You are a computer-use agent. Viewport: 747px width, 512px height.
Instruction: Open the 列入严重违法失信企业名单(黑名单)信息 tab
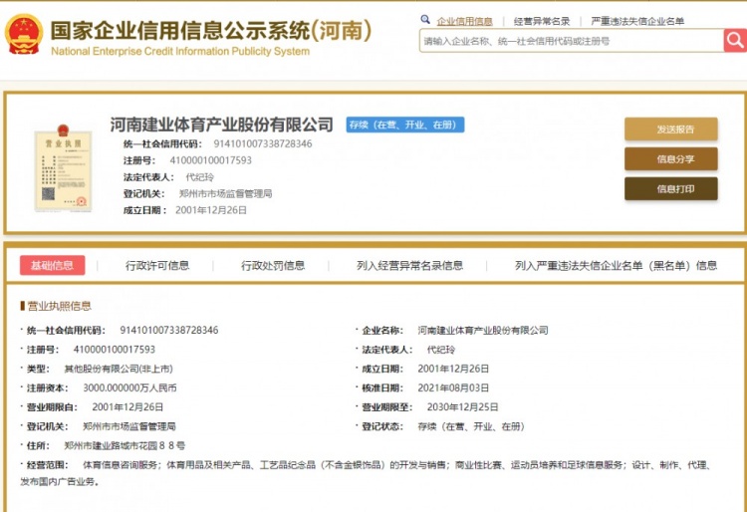[x=616, y=265]
